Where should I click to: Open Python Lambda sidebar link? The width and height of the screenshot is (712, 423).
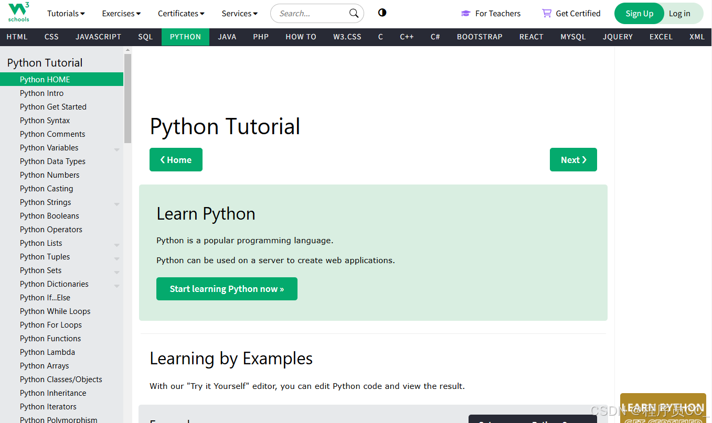[62, 352]
